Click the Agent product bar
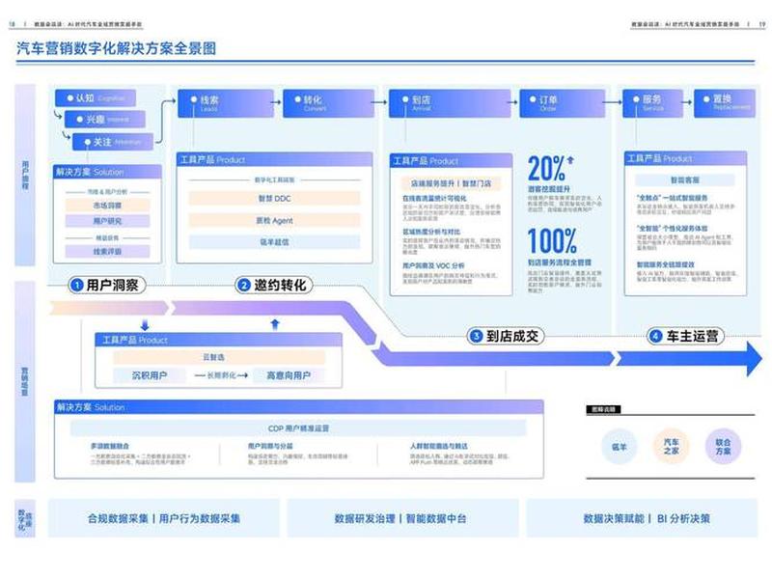This screenshot has width=772, height=579. [x=274, y=221]
